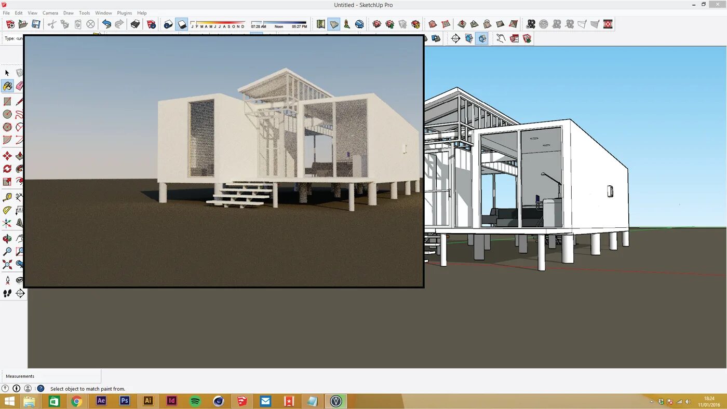Click the Preview Model in Google Earth icon

[x=359, y=24]
